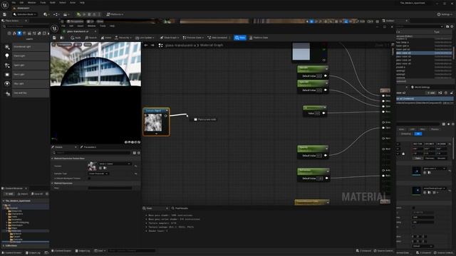
Task: Save the material with the toolbar save icon
Action: (54, 38)
